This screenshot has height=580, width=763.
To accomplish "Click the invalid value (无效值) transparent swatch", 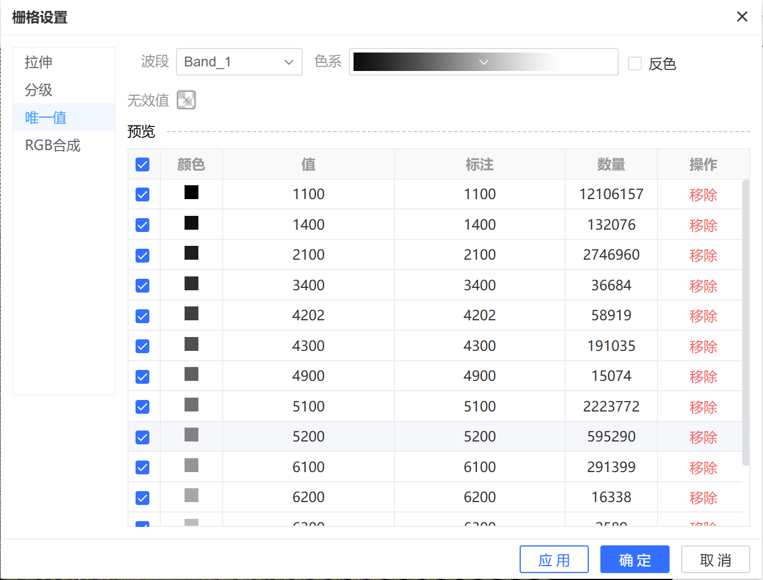I will [x=186, y=100].
